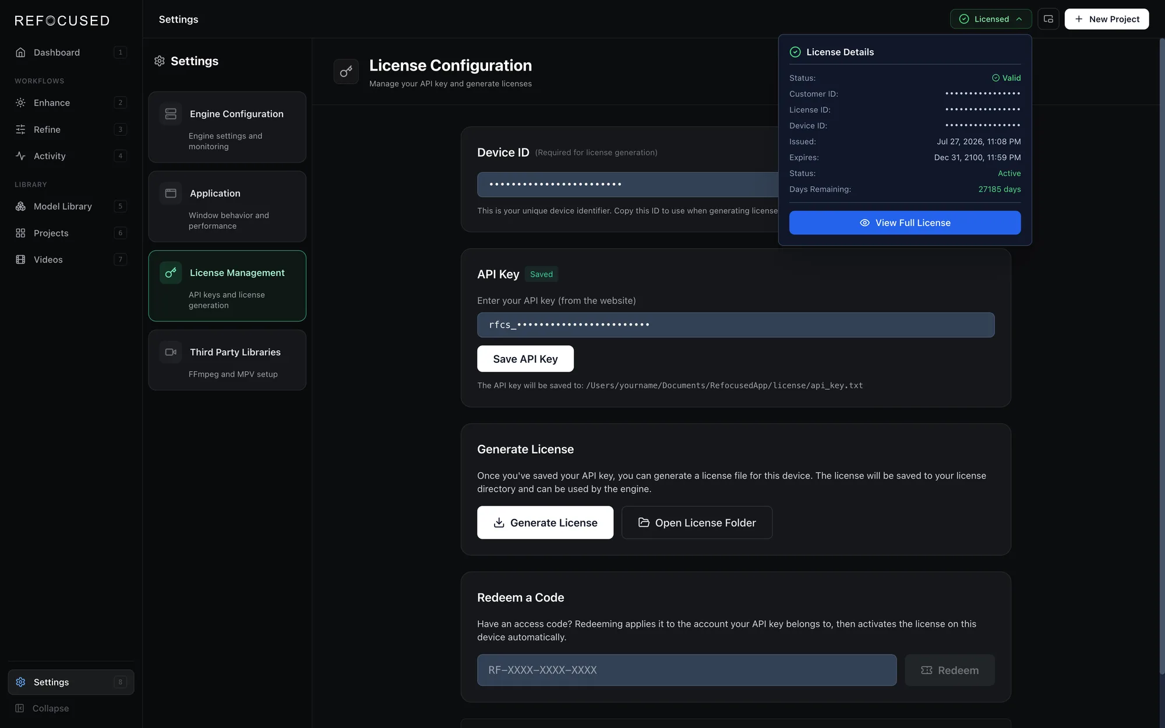Open the Enhance workflow

tap(71, 103)
